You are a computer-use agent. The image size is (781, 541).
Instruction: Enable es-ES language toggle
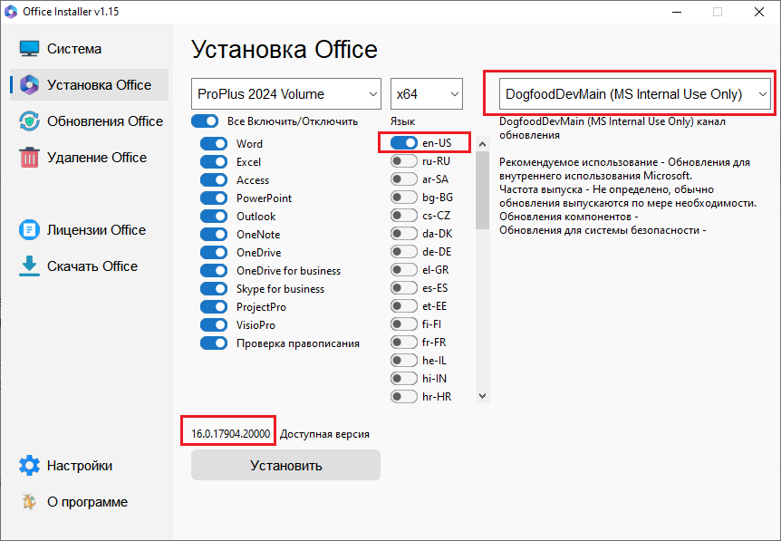click(x=404, y=288)
